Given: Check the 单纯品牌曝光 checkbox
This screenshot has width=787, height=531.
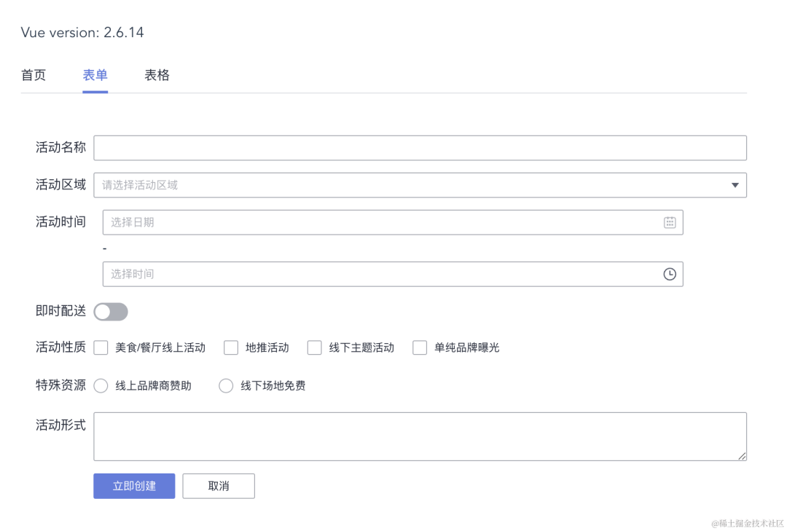Looking at the screenshot, I should [x=420, y=347].
